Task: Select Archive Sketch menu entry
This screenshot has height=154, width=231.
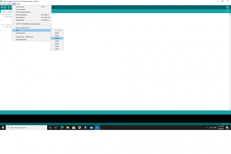Action: (x=32, y=10)
